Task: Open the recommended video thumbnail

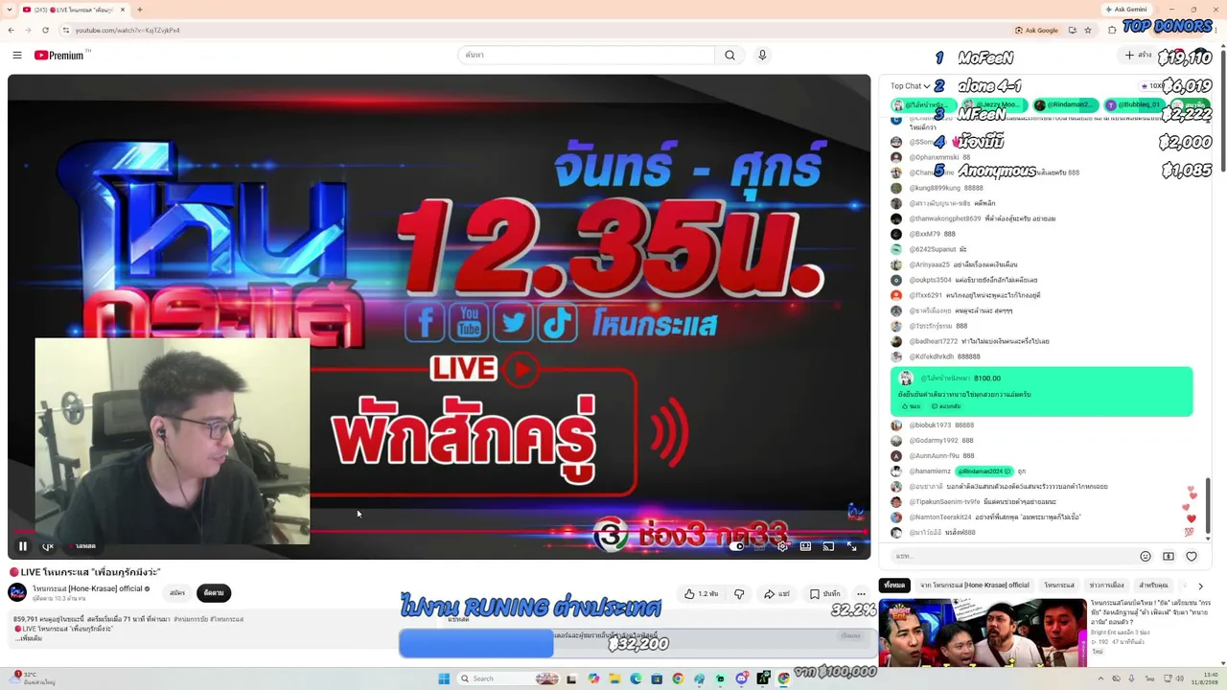Action: (x=983, y=632)
